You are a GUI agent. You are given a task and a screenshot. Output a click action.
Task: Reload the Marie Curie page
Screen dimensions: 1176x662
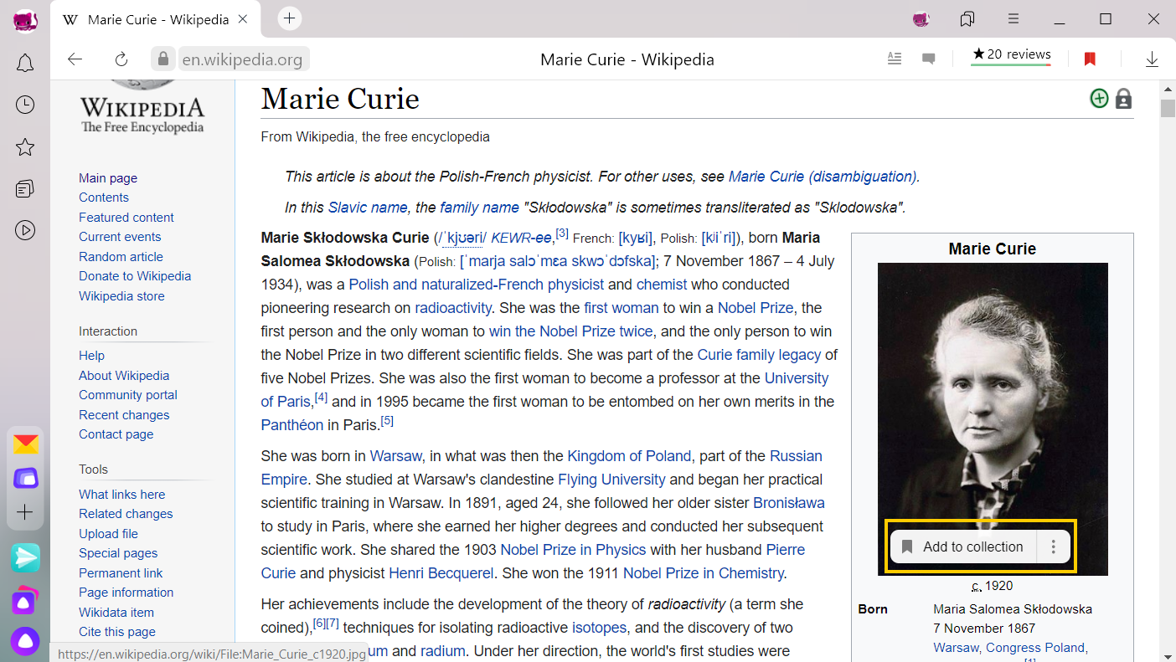point(121,59)
